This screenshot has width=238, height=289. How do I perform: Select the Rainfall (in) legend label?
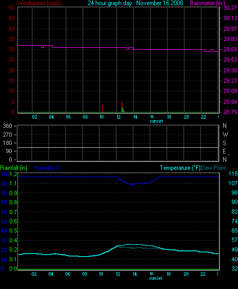14,168
